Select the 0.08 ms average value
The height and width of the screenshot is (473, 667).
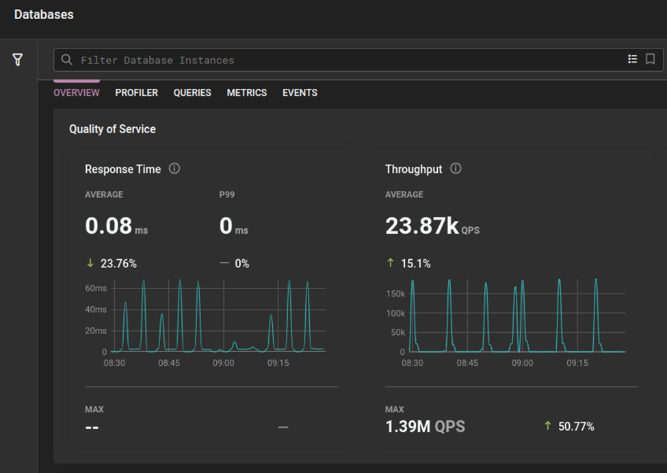pyautogui.click(x=116, y=226)
